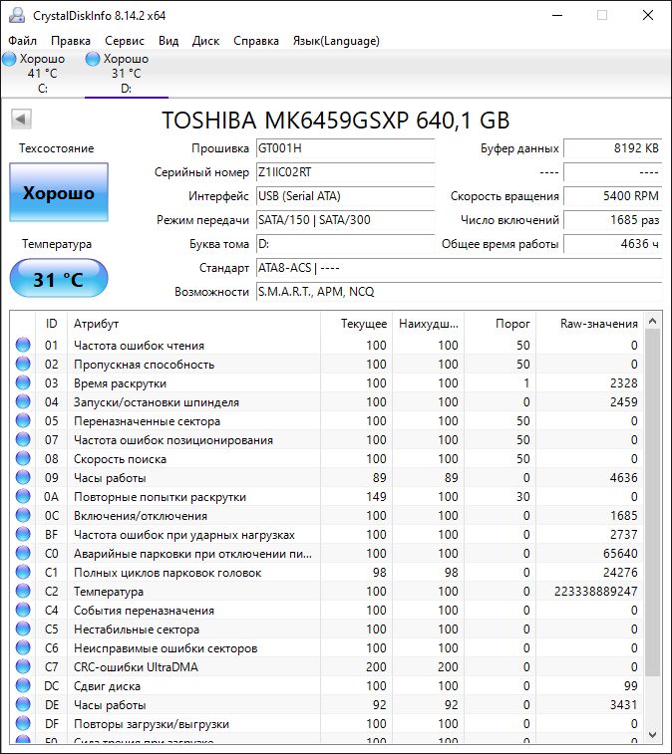
Task: Select the Запуски/остановки шпинделя row
Action: click(x=327, y=402)
